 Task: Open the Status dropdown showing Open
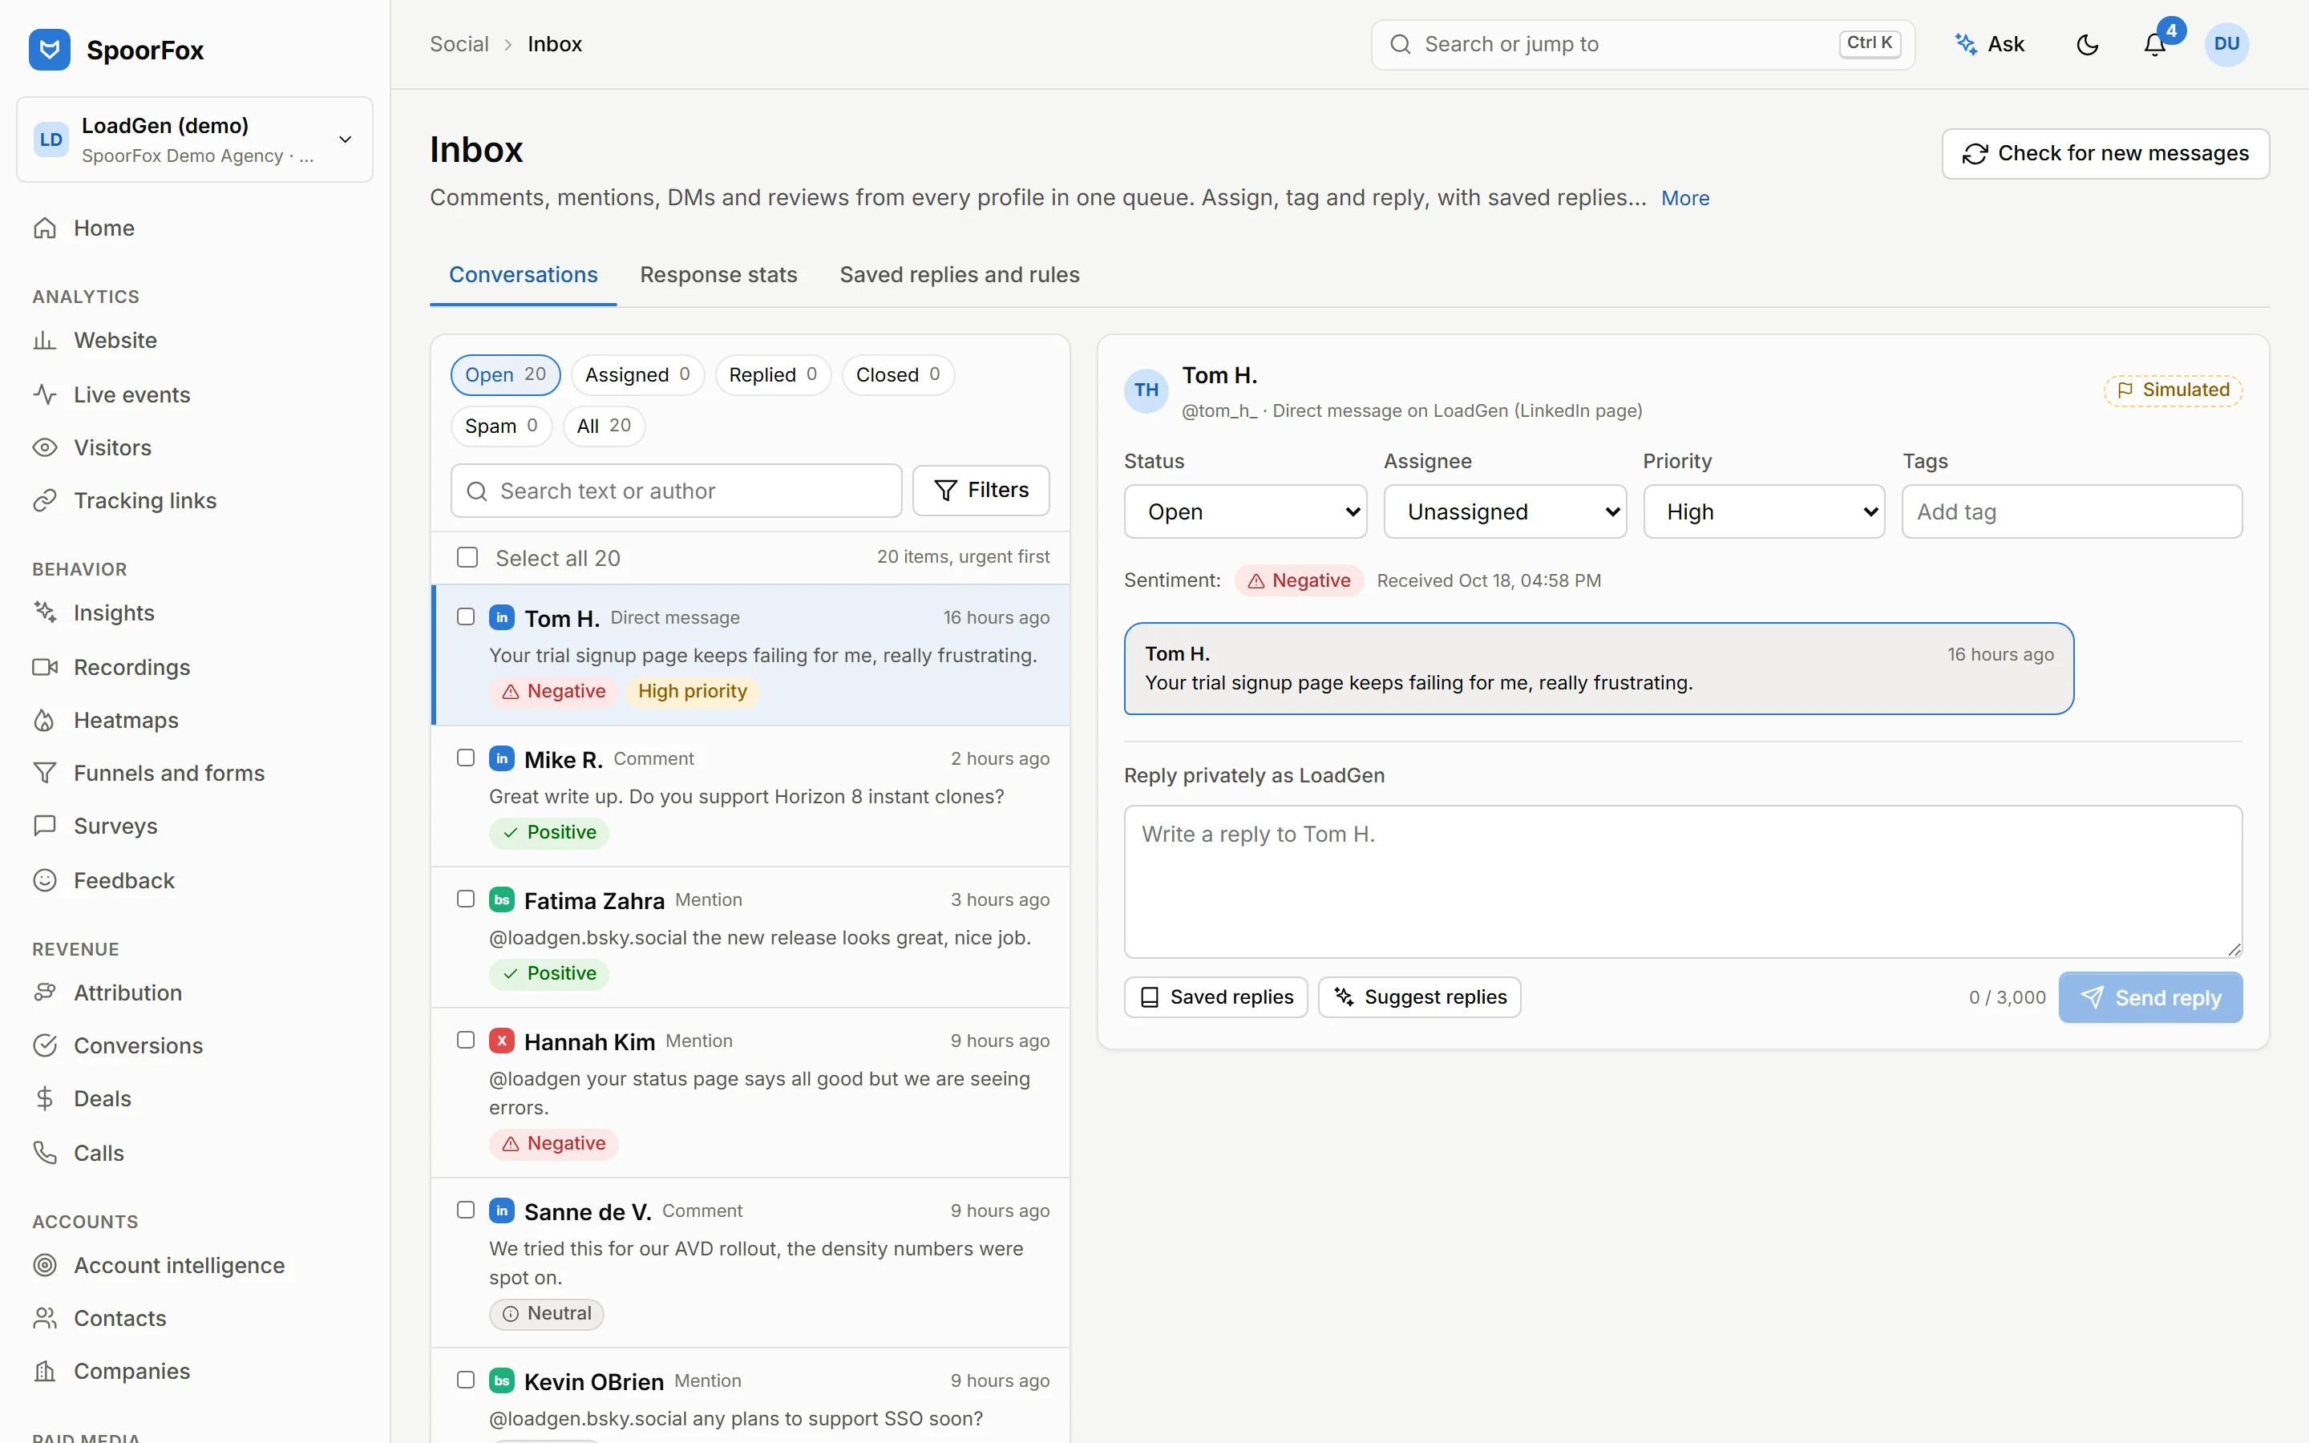[x=1245, y=511]
